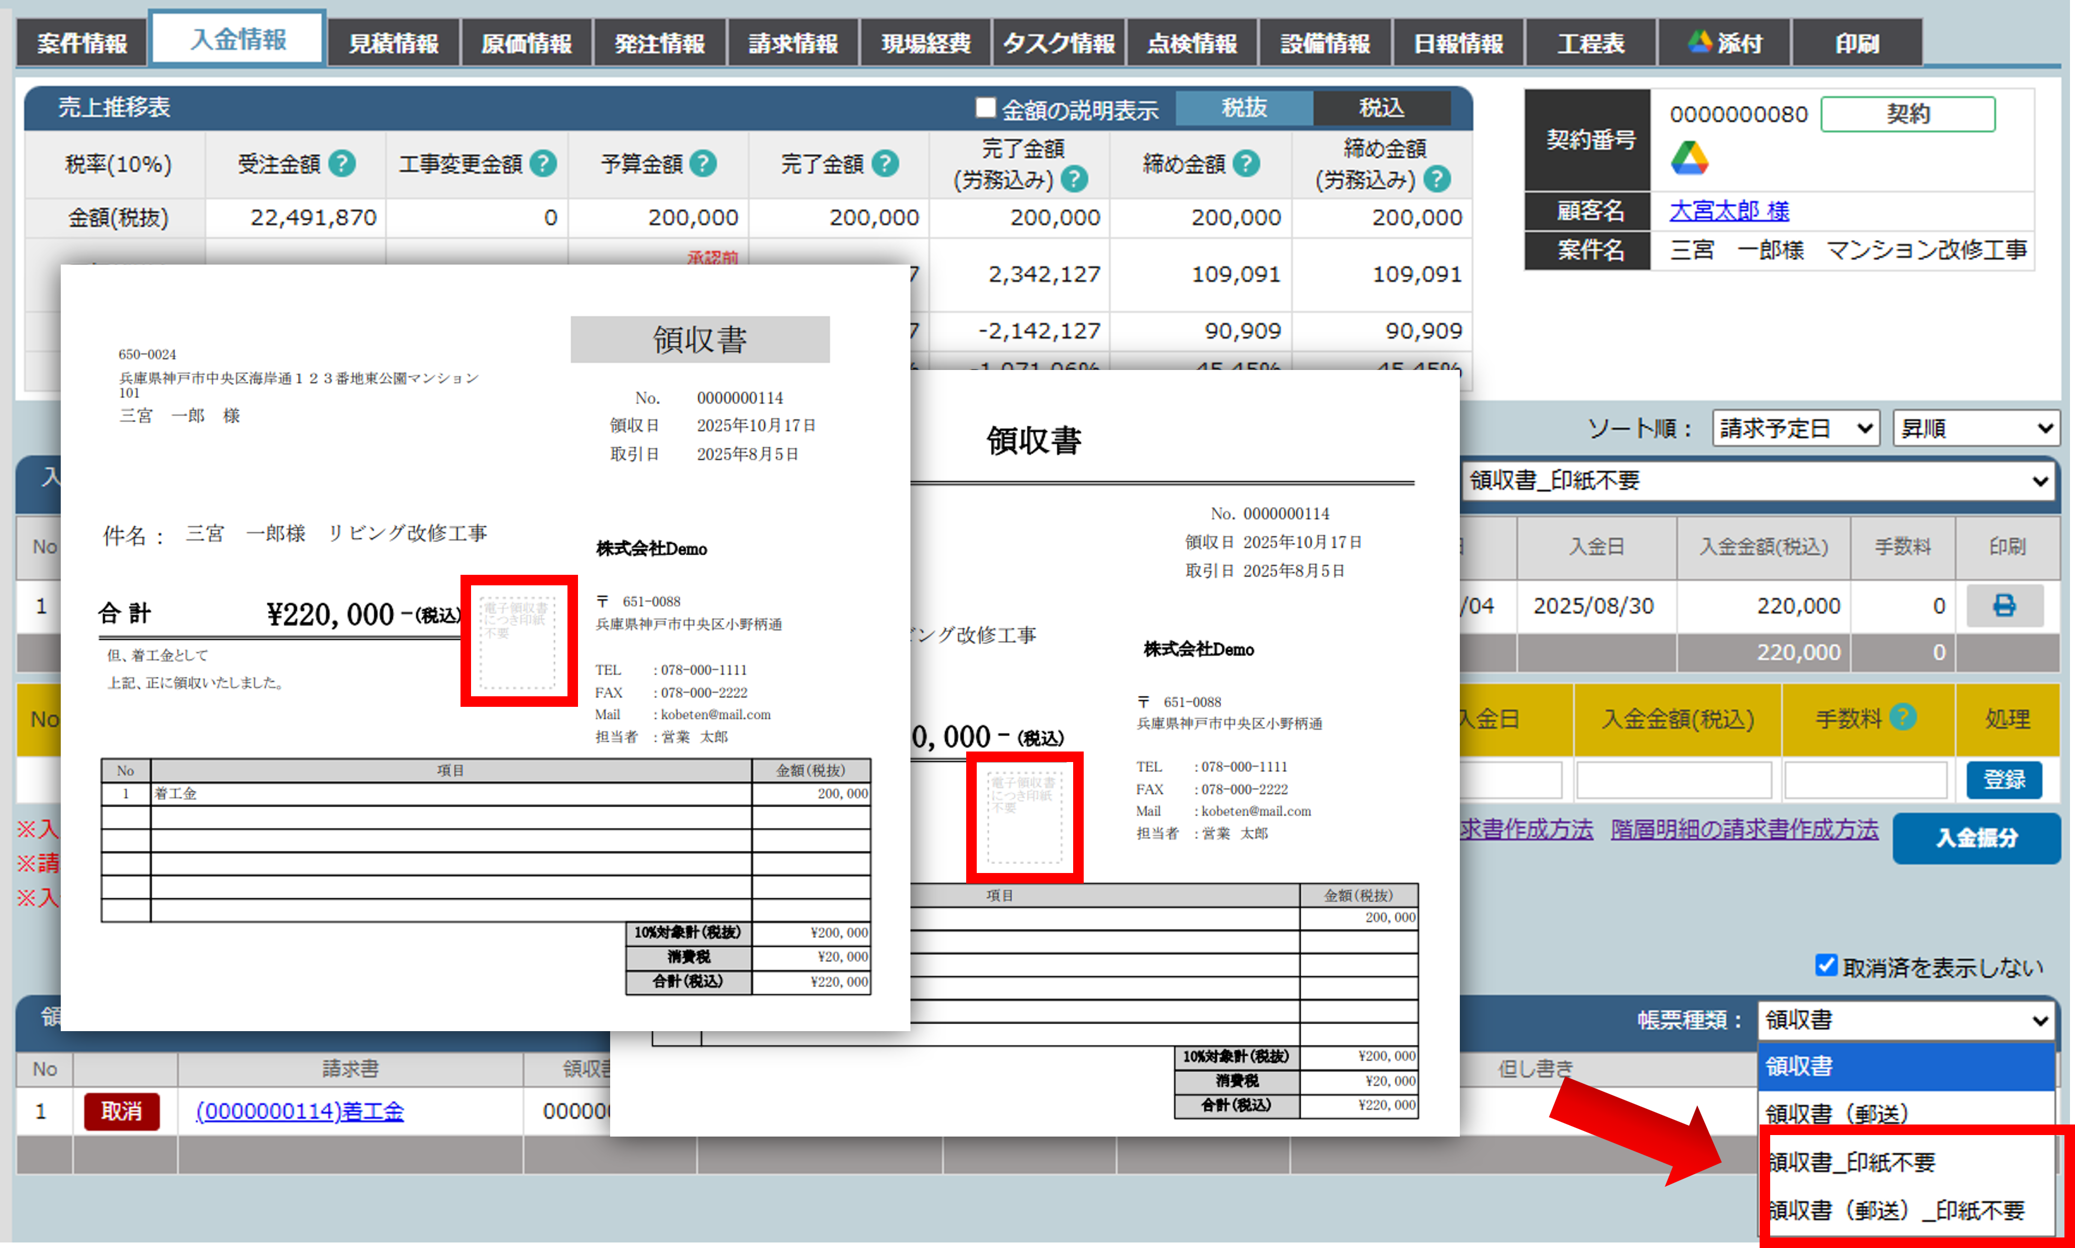Image resolution: width=2075 pixels, height=1248 pixels.
Task: Enable the 金額の説明表示 checkbox
Action: tap(985, 107)
